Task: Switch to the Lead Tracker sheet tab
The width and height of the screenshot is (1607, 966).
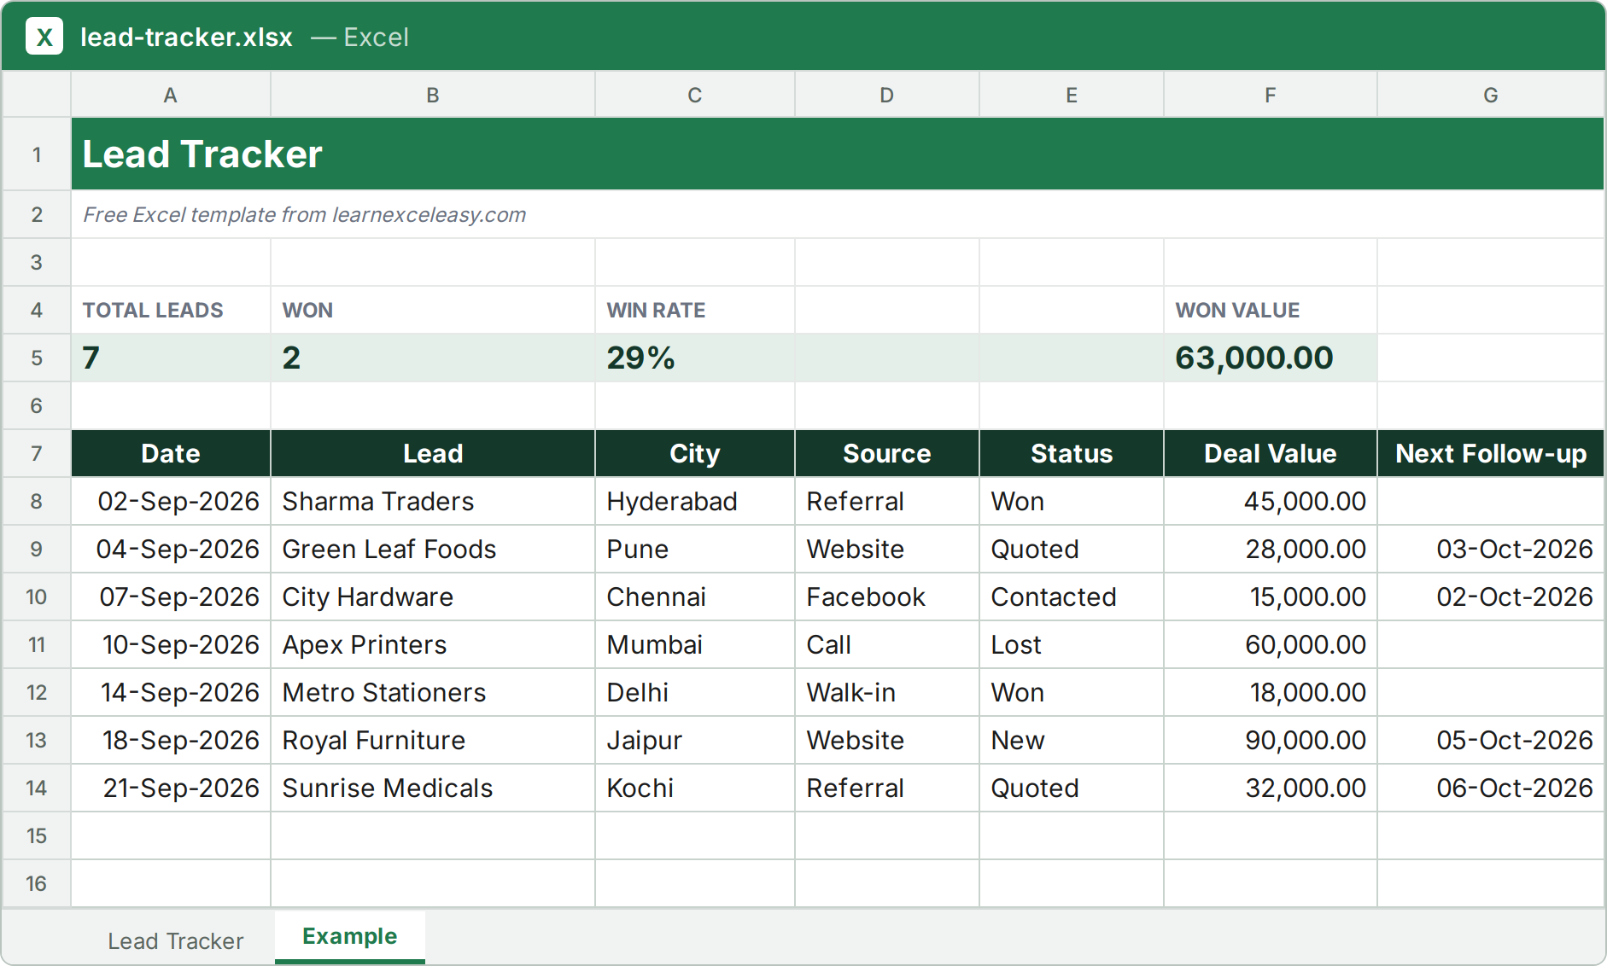Action: click(x=175, y=940)
